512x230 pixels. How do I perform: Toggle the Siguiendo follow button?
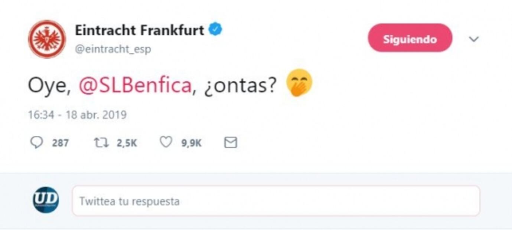410,38
